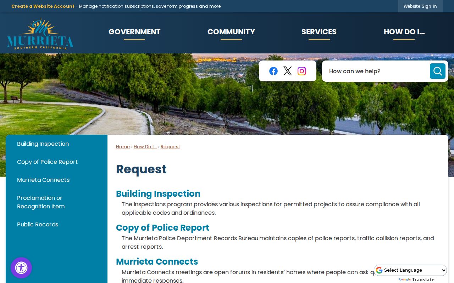Image resolution: width=454 pixels, height=283 pixels.
Task: Click the Request breadcrumb link
Action: click(170, 147)
